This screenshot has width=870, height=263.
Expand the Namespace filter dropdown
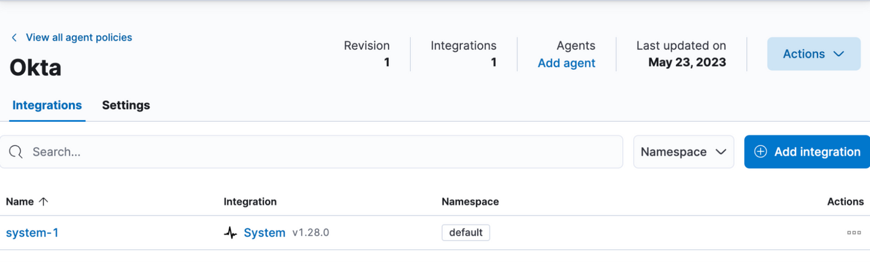683,152
